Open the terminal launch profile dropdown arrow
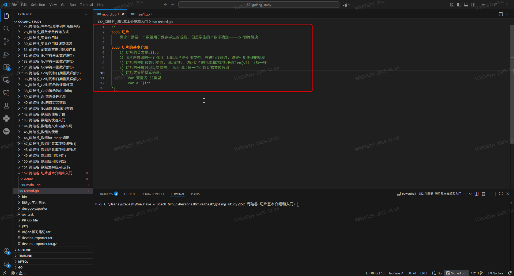This screenshot has width=514, height=276. tap(470, 194)
